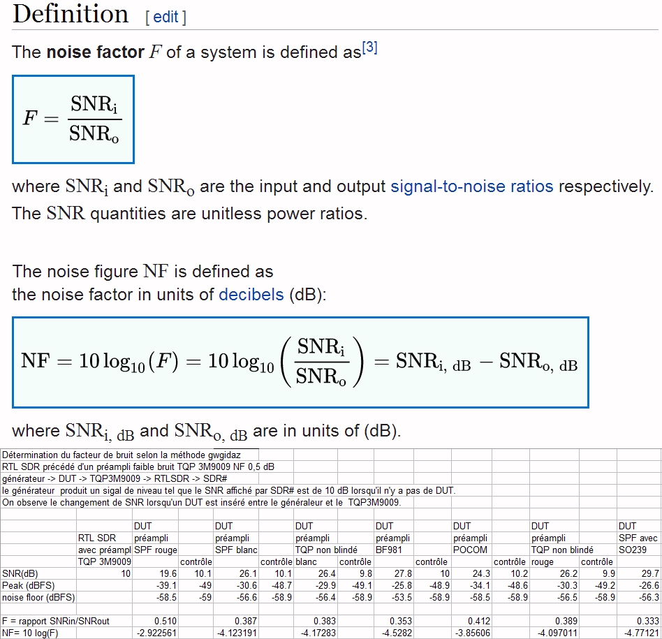The image size is (662, 639).
Task: Select F ratio cell 0.353
Action: (401, 621)
